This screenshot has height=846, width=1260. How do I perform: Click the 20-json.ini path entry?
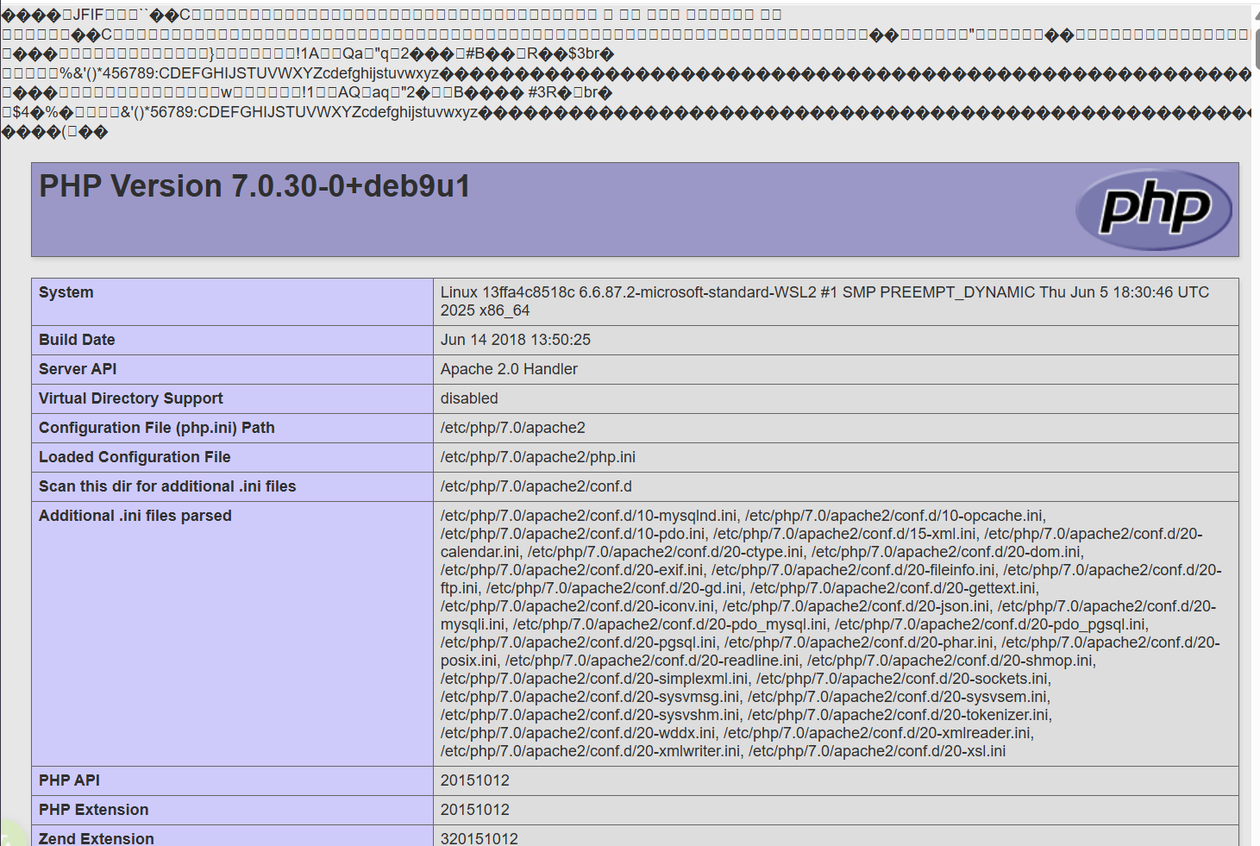tap(855, 606)
